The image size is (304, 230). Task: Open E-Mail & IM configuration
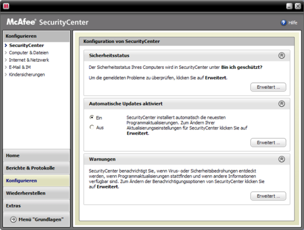pyautogui.click(x=20, y=67)
